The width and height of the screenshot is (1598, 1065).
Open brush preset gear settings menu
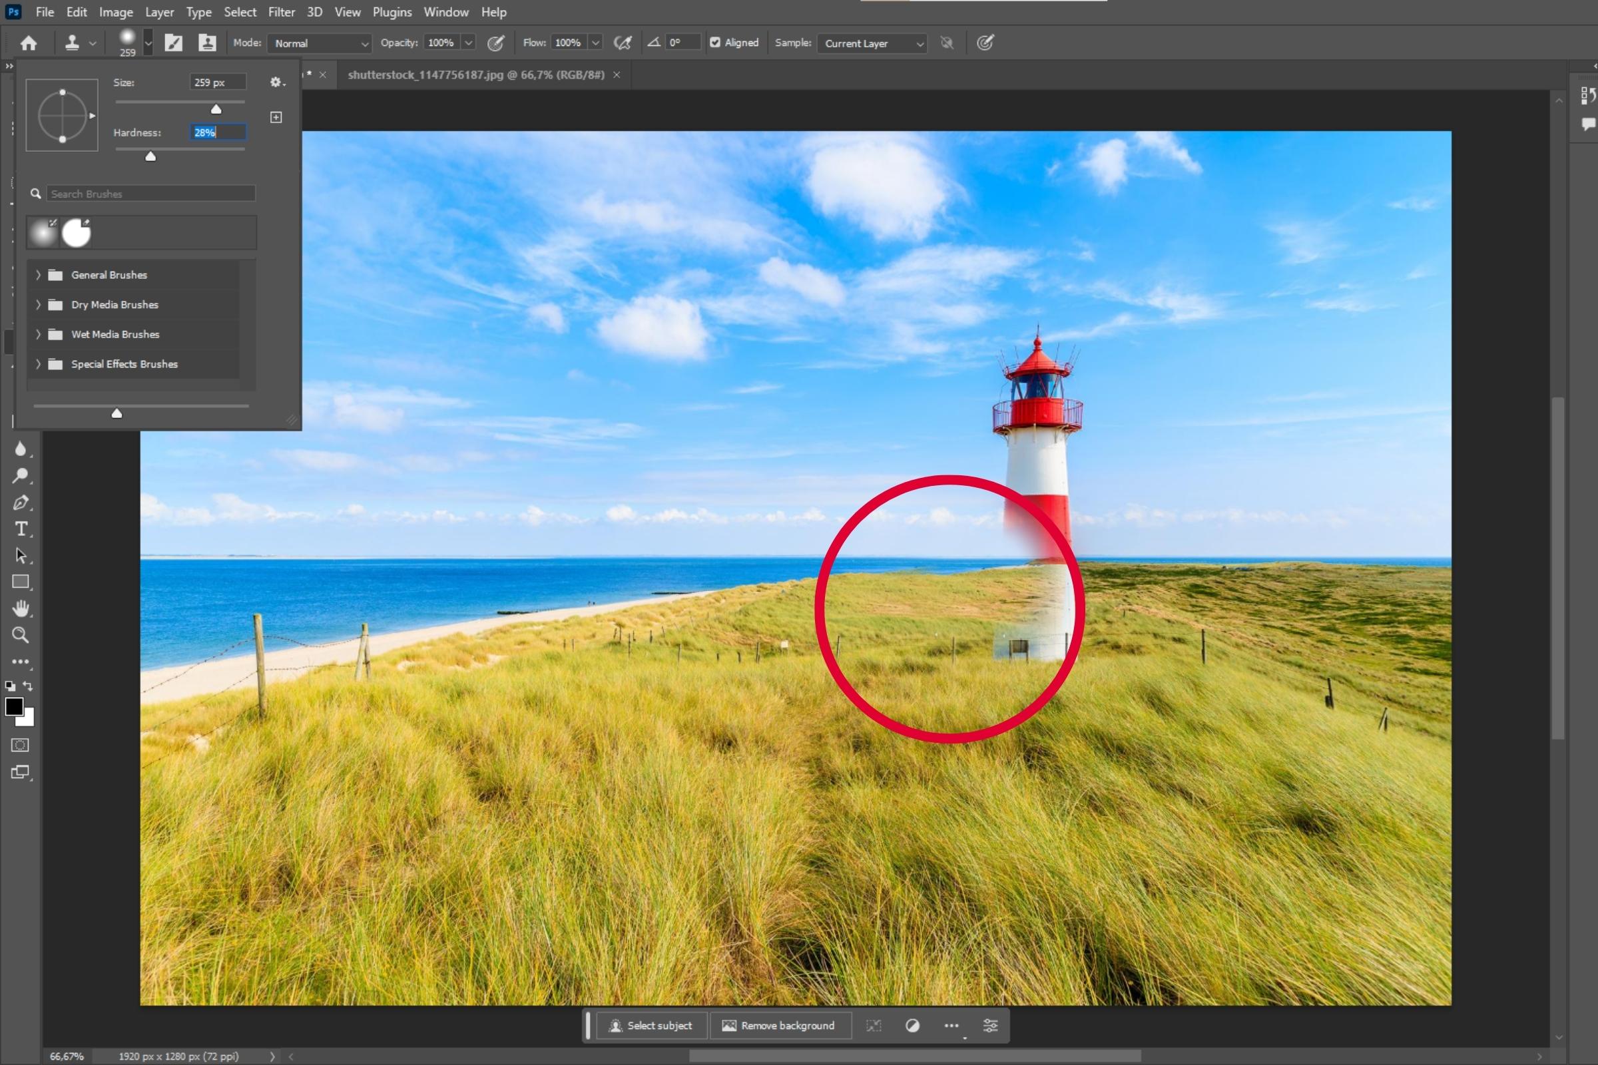point(276,82)
